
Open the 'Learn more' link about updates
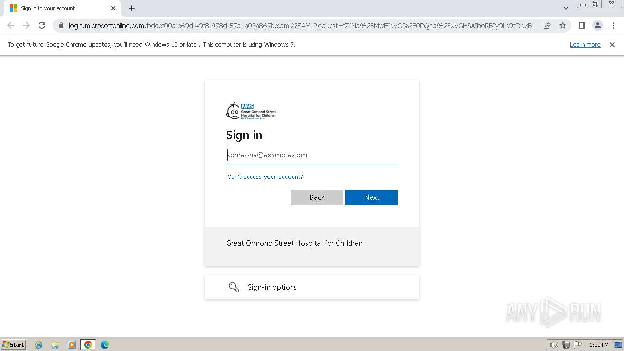[x=585, y=44]
